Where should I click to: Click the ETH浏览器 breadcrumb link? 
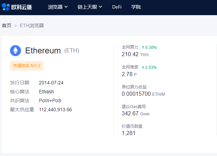32,25
